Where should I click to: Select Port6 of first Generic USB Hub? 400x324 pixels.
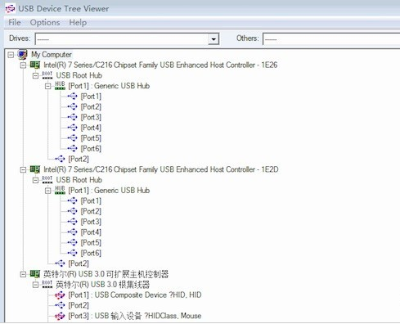91,148
